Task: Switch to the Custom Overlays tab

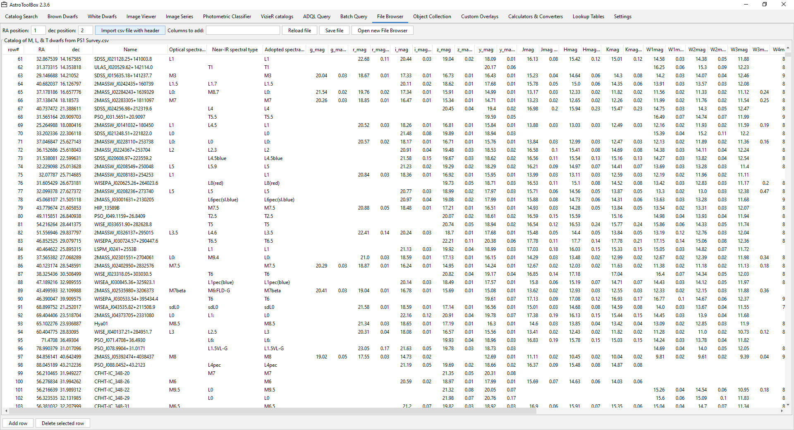Action: (479, 17)
